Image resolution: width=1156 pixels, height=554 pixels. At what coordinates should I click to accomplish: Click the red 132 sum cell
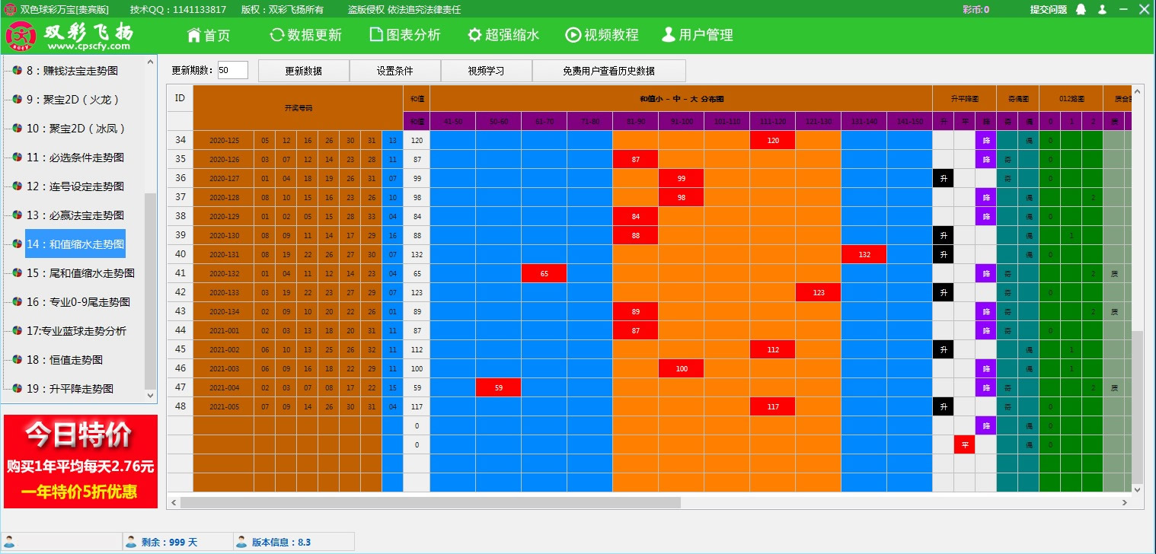pos(864,255)
